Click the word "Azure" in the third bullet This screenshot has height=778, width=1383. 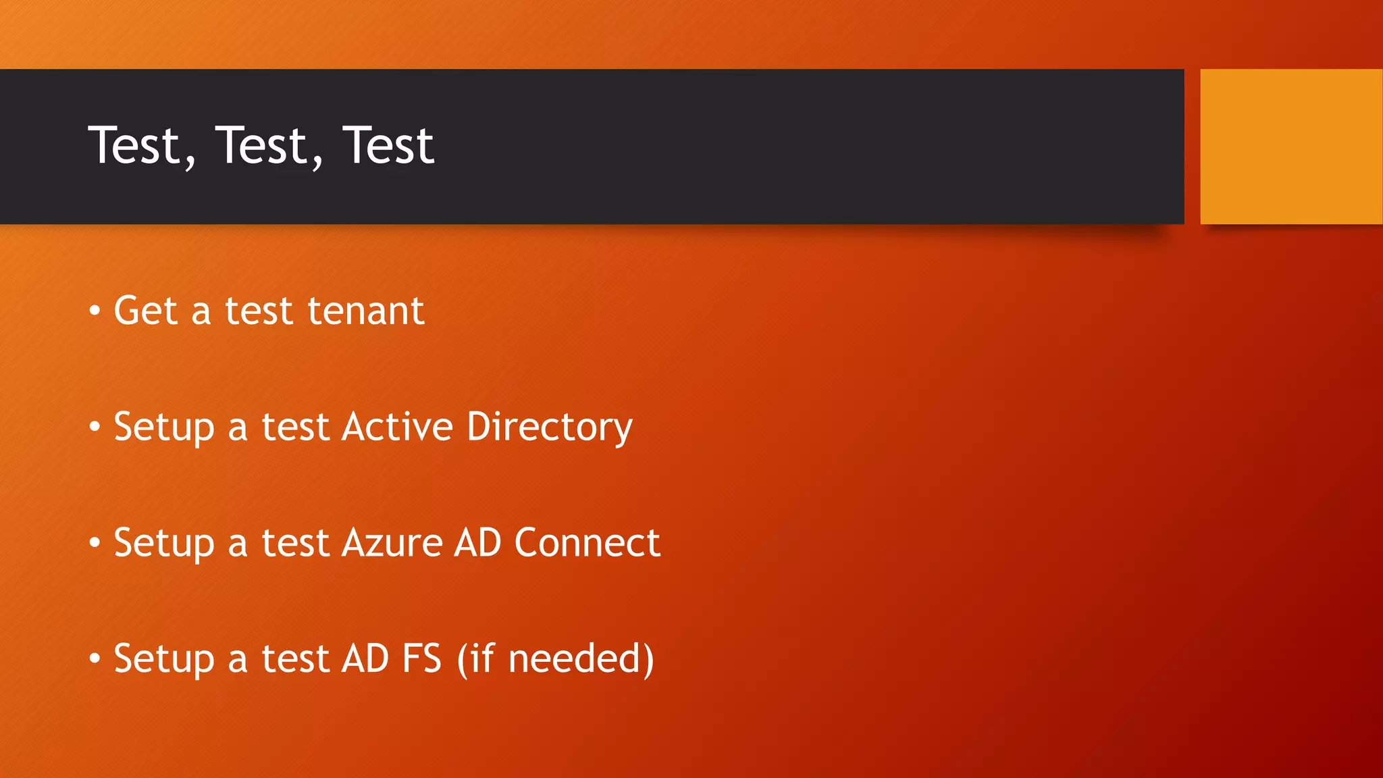pos(392,543)
